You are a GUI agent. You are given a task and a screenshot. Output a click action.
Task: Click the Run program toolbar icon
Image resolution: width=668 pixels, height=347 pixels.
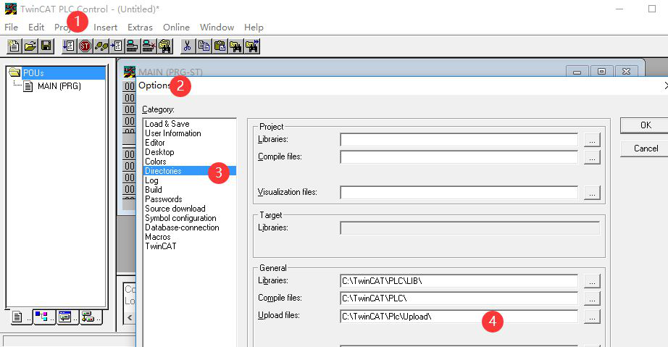point(69,46)
